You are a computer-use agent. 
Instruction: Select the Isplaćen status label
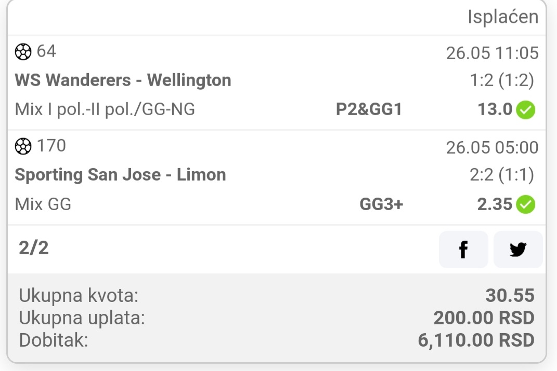502,17
